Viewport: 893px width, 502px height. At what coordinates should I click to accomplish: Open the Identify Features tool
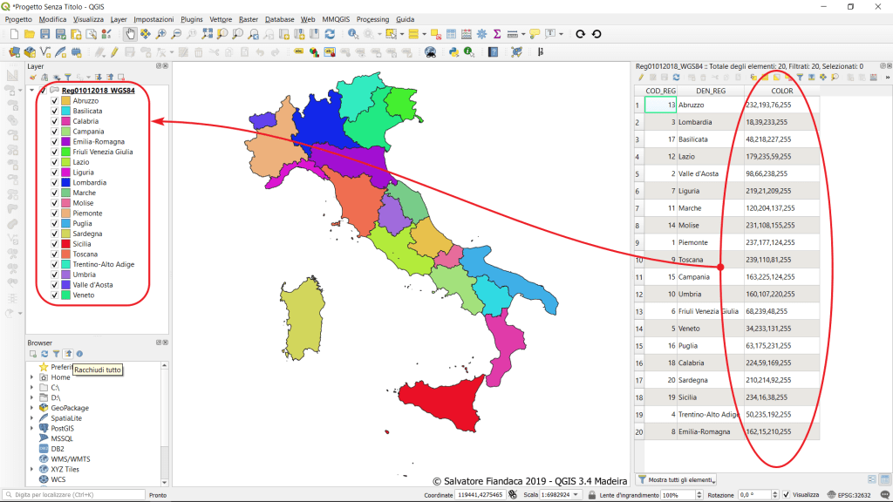353,34
